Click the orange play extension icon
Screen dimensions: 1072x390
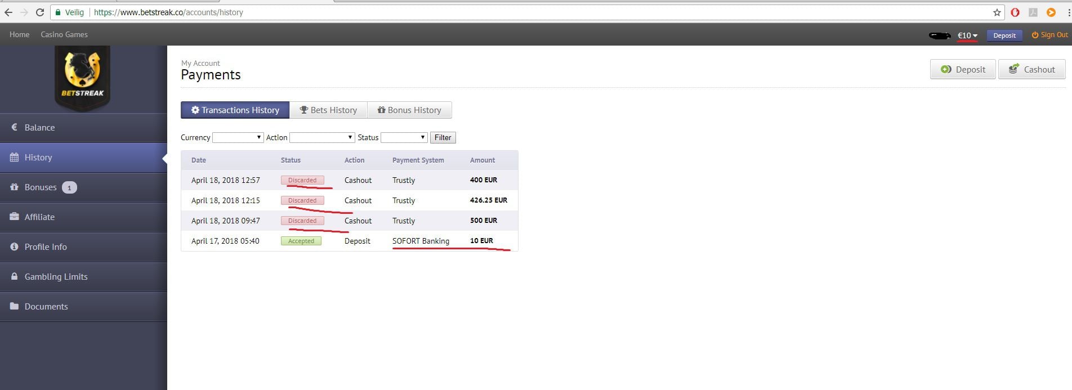(1051, 12)
